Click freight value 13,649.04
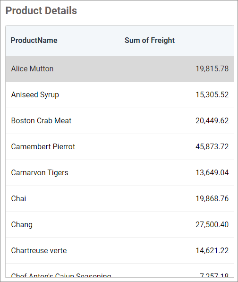This screenshot has width=238, height=282. click(x=212, y=173)
